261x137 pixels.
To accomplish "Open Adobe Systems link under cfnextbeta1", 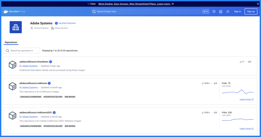I will (x=30, y=66).
